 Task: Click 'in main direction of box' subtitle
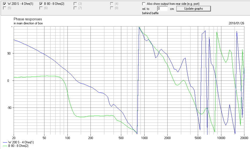[x=28, y=23]
